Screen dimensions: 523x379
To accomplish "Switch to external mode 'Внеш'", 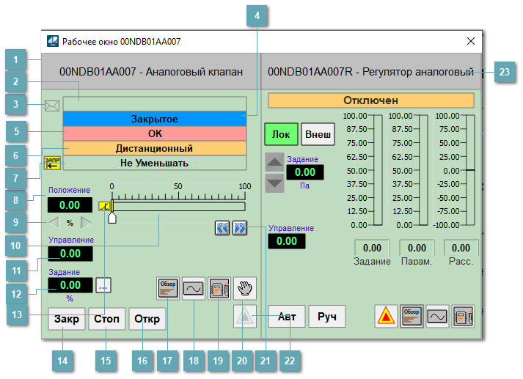I will click(x=317, y=135).
